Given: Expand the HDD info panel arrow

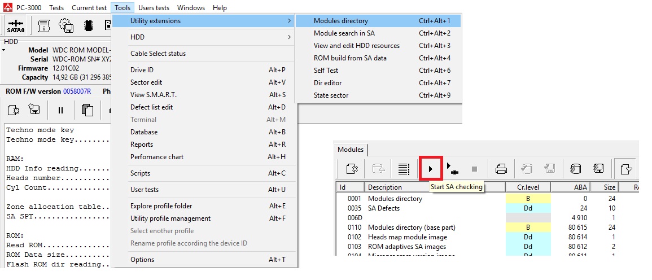Looking at the screenshot, I should point(4,50).
